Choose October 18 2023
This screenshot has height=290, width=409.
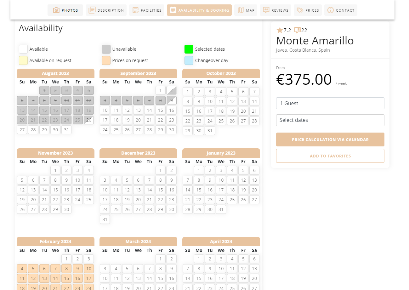click(x=221, y=111)
